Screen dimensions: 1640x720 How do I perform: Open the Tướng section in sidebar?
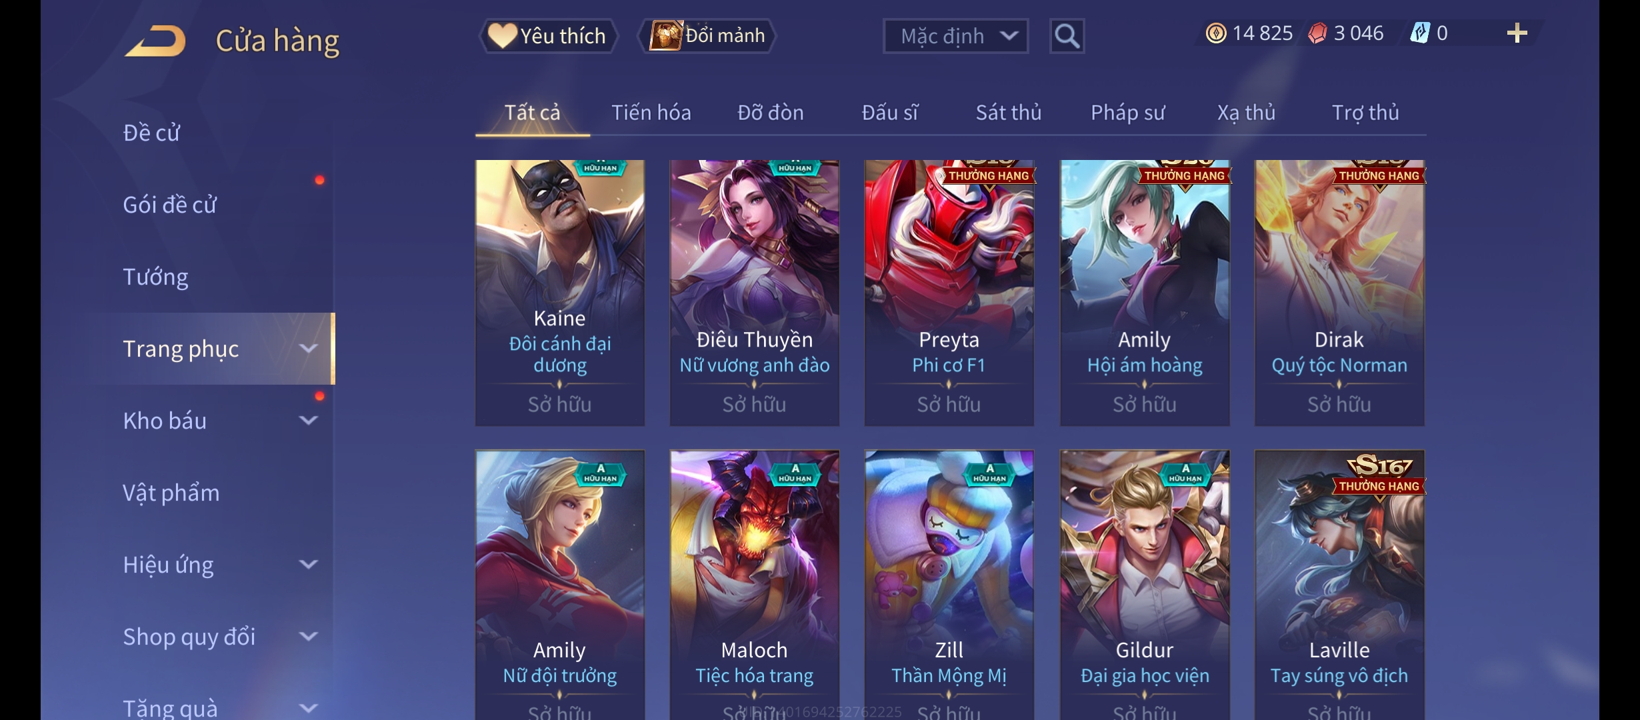coord(155,277)
